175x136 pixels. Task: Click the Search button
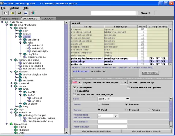tap(146, 13)
